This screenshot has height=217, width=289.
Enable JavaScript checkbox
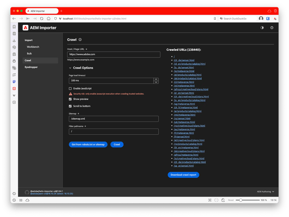[x=70, y=88]
